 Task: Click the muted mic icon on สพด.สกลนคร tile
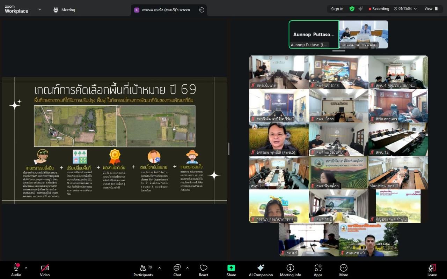[372, 119]
